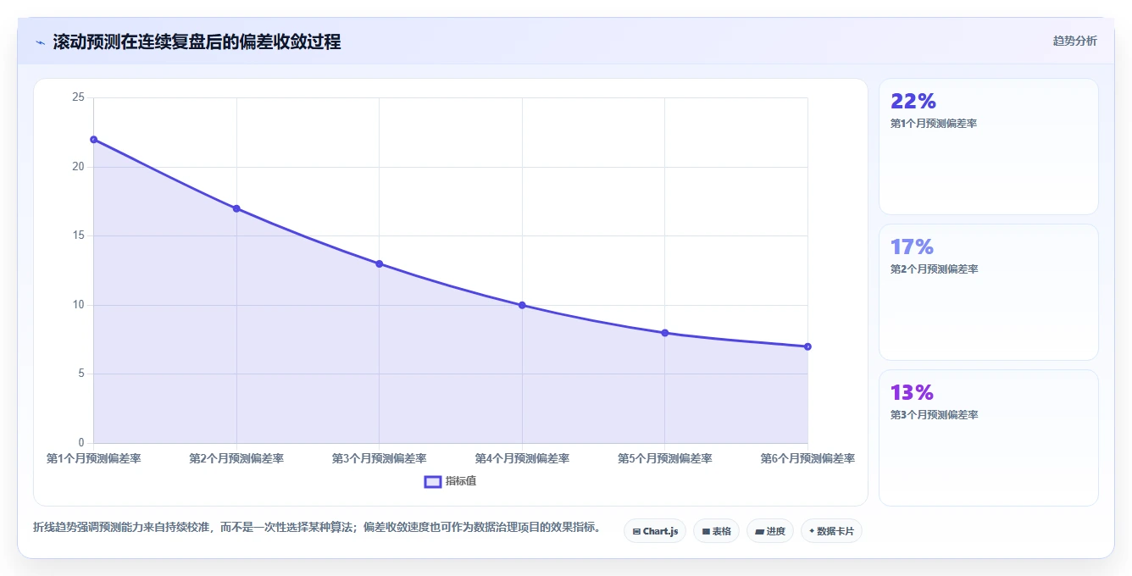Viewport: 1132px width, 576px height.
Task: Click x-axis label 第5个月预测偏差率
Action: coord(665,458)
